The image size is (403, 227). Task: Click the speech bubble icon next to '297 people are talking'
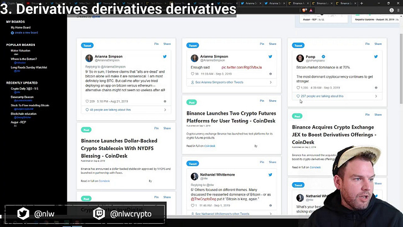click(298, 96)
